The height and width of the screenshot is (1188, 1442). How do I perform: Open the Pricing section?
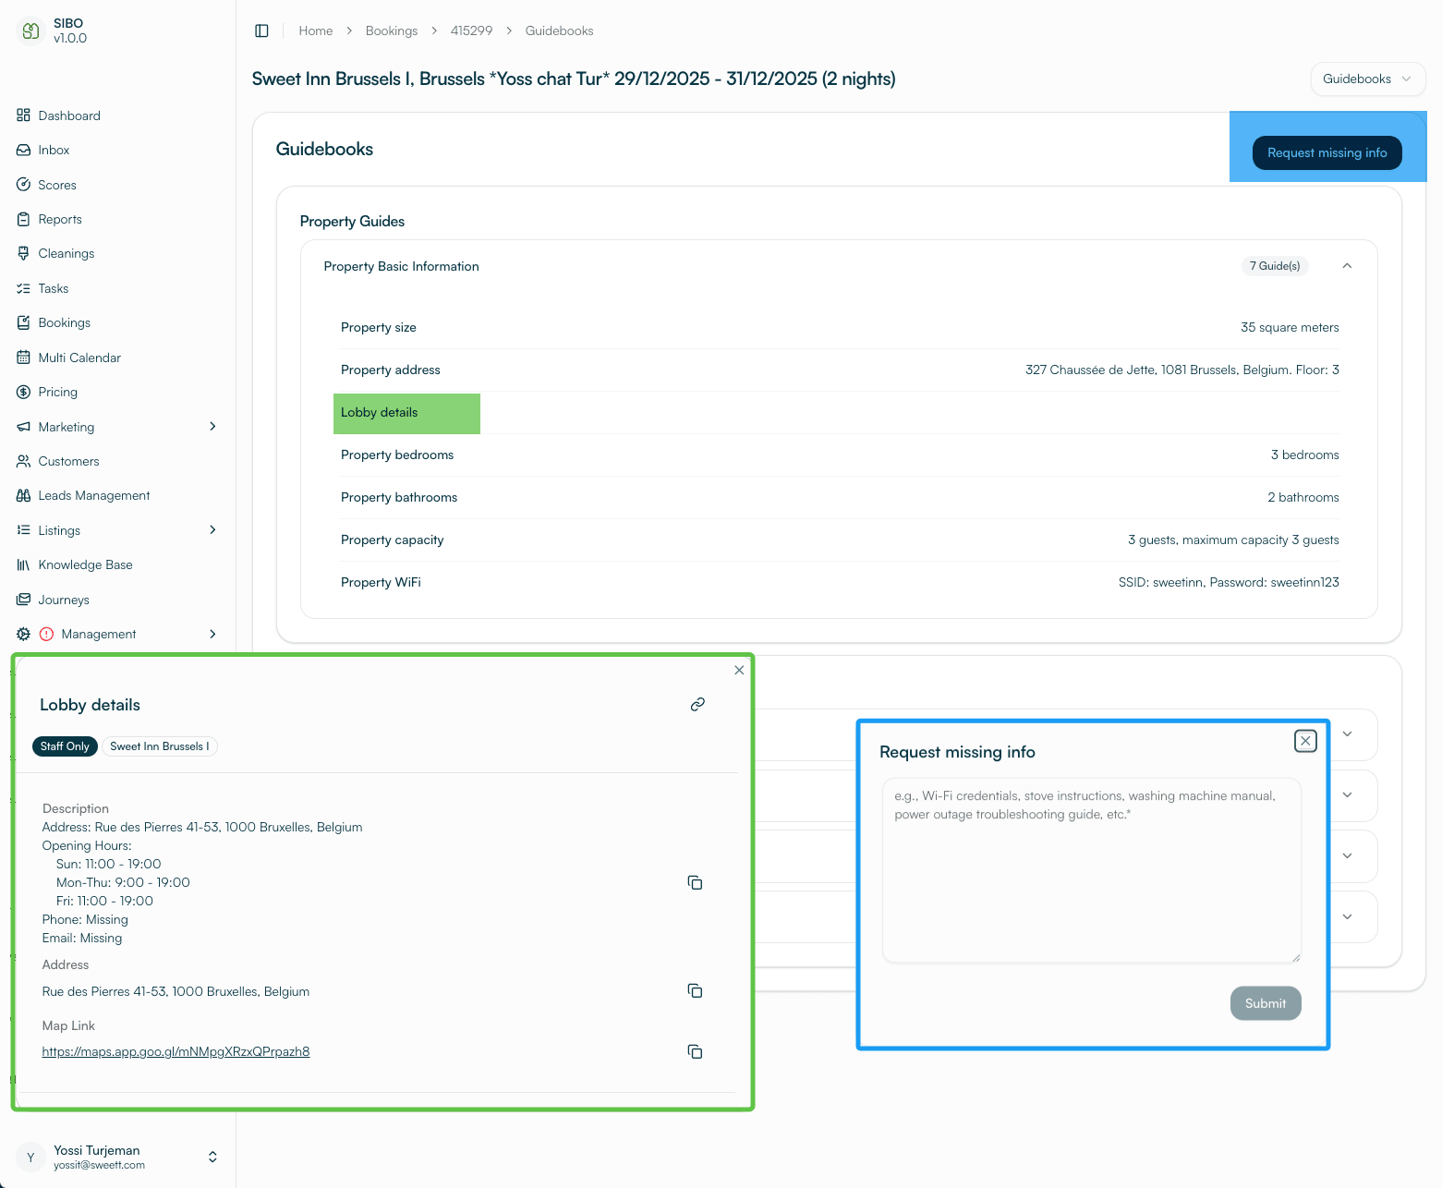tap(57, 392)
